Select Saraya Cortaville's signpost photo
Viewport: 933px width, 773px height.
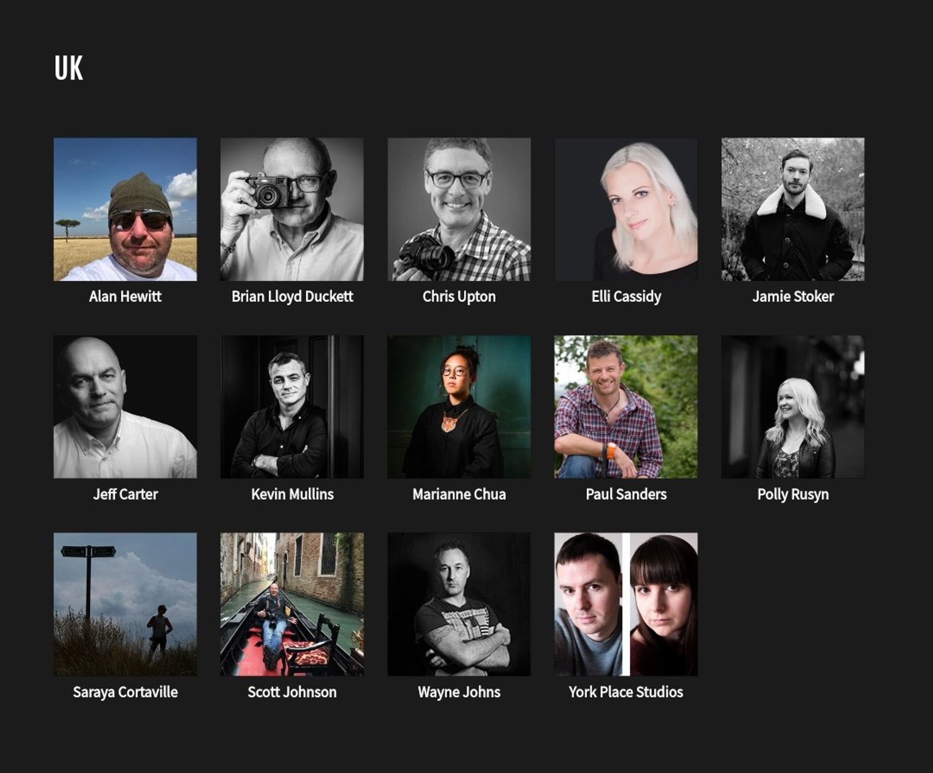(x=125, y=604)
